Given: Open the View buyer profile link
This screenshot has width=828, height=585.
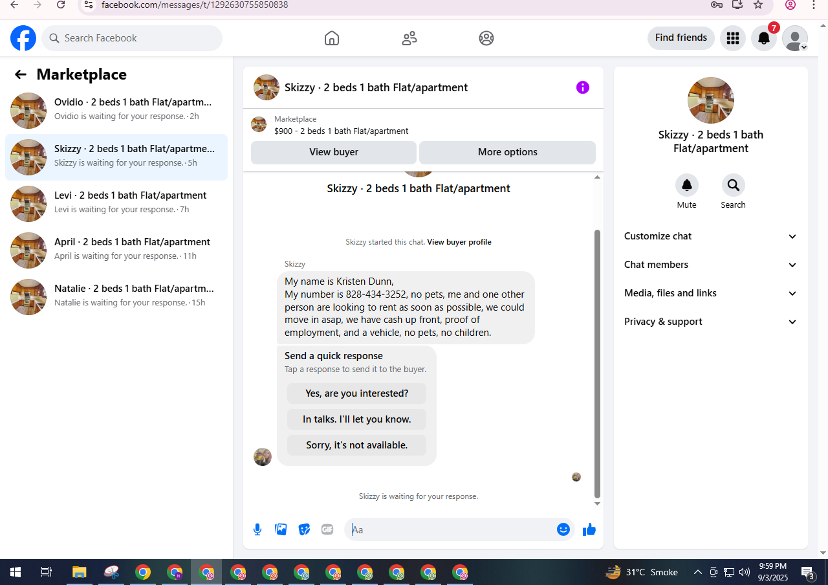Looking at the screenshot, I should click(459, 242).
